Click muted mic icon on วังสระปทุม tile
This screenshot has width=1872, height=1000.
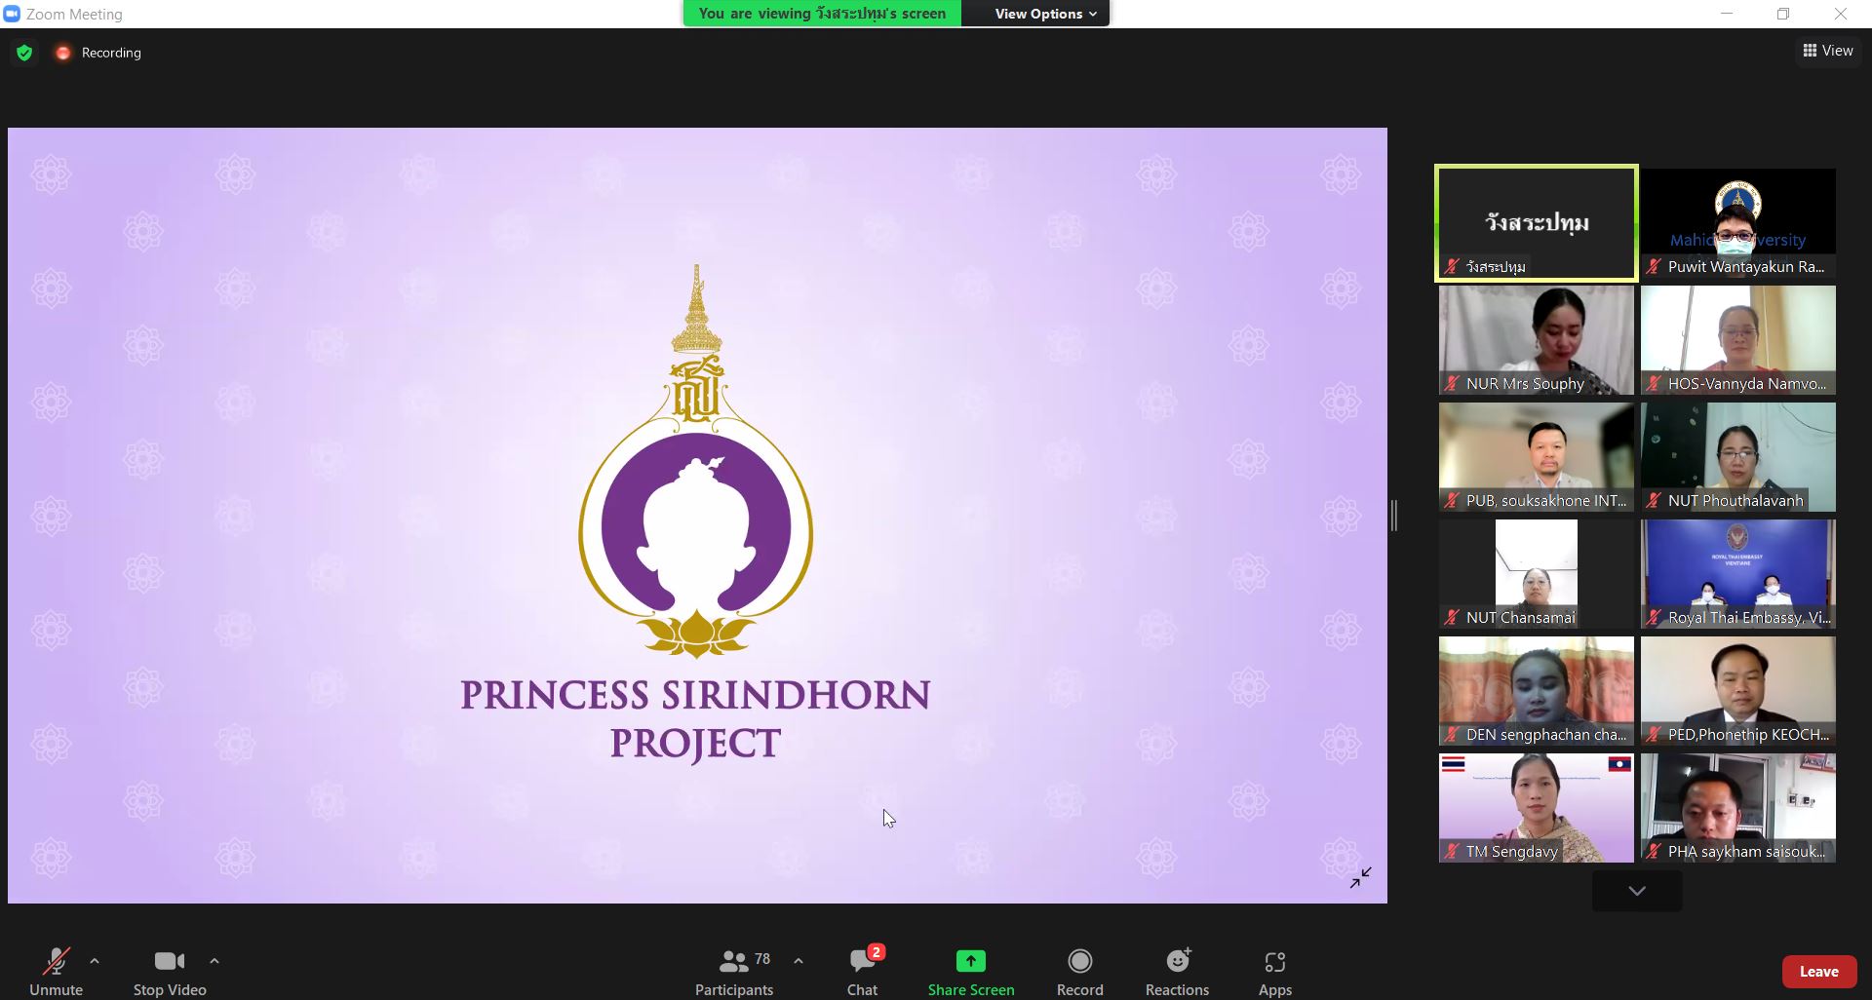(1452, 267)
